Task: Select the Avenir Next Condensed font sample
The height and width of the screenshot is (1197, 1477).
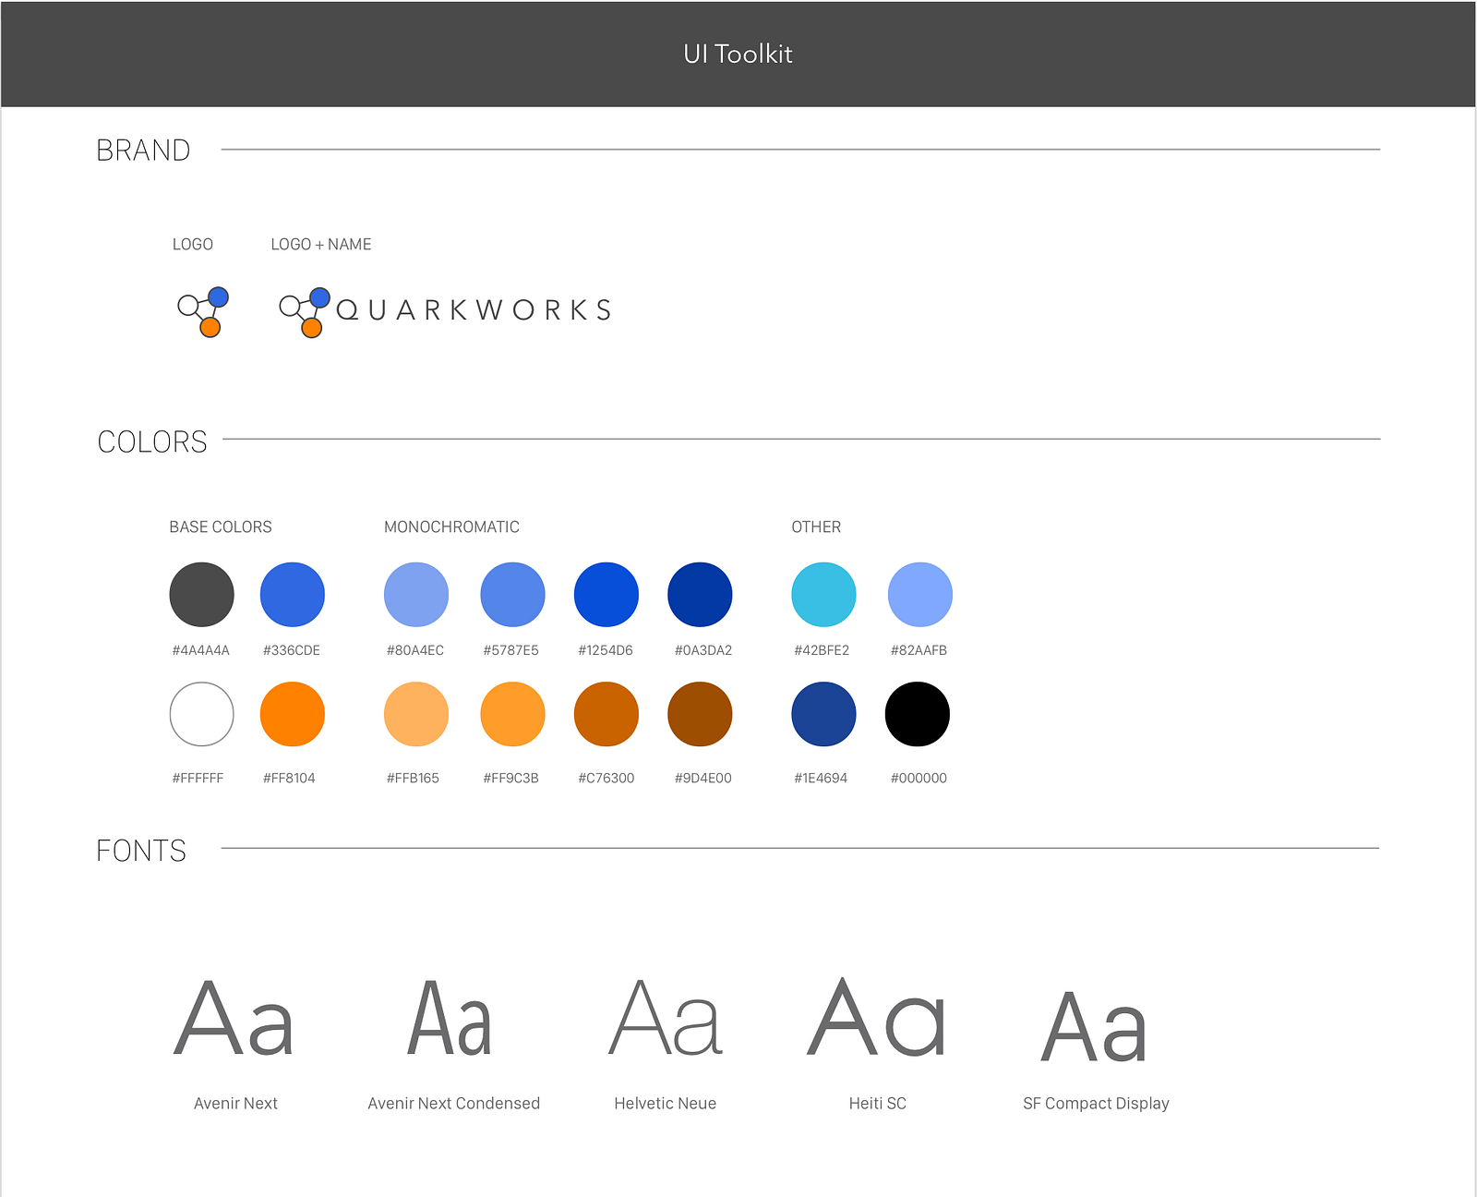Action: click(450, 1019)
